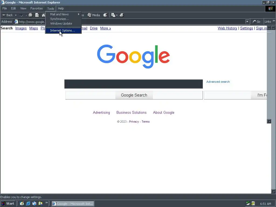Click the Stop loading toolbar icon

pos(31,15)
